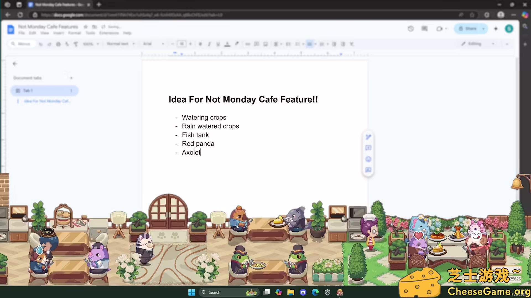The width and height of the screenshot is (531, 298).
Task: Select the Underline icon
Action: (218, 44)
